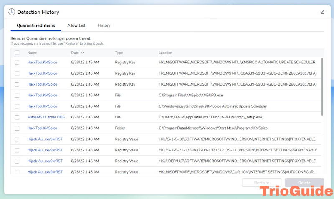Select checkbox for HKU\S-1-5-21-1769832208 registry value
Screen dimensions: 334x199
point(17,150)
